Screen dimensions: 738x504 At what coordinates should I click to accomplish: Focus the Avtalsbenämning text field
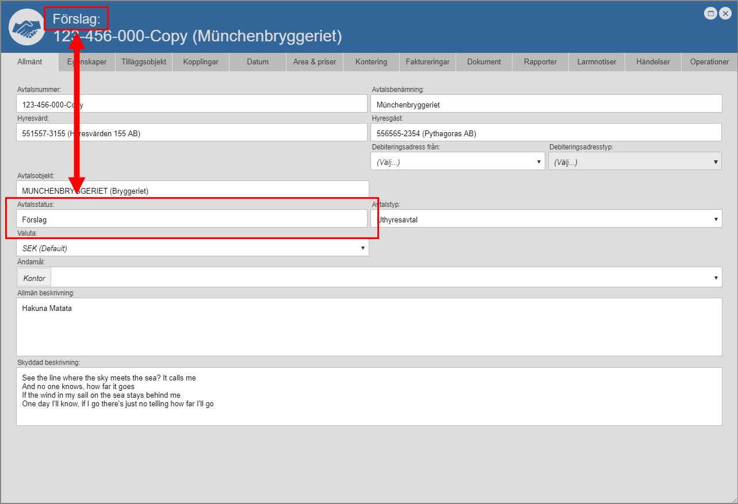tap(546, 105)
